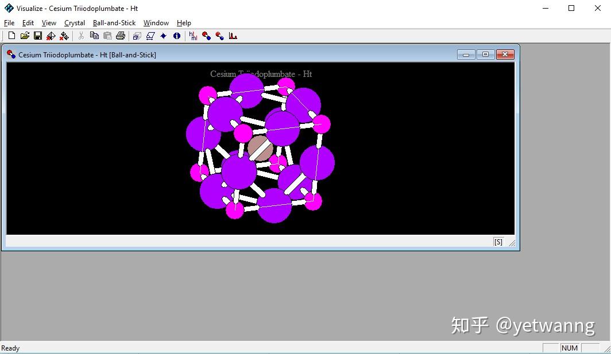
Task: Save the Cesium Triiodoplumbate structure
Action: pos(38,36)
